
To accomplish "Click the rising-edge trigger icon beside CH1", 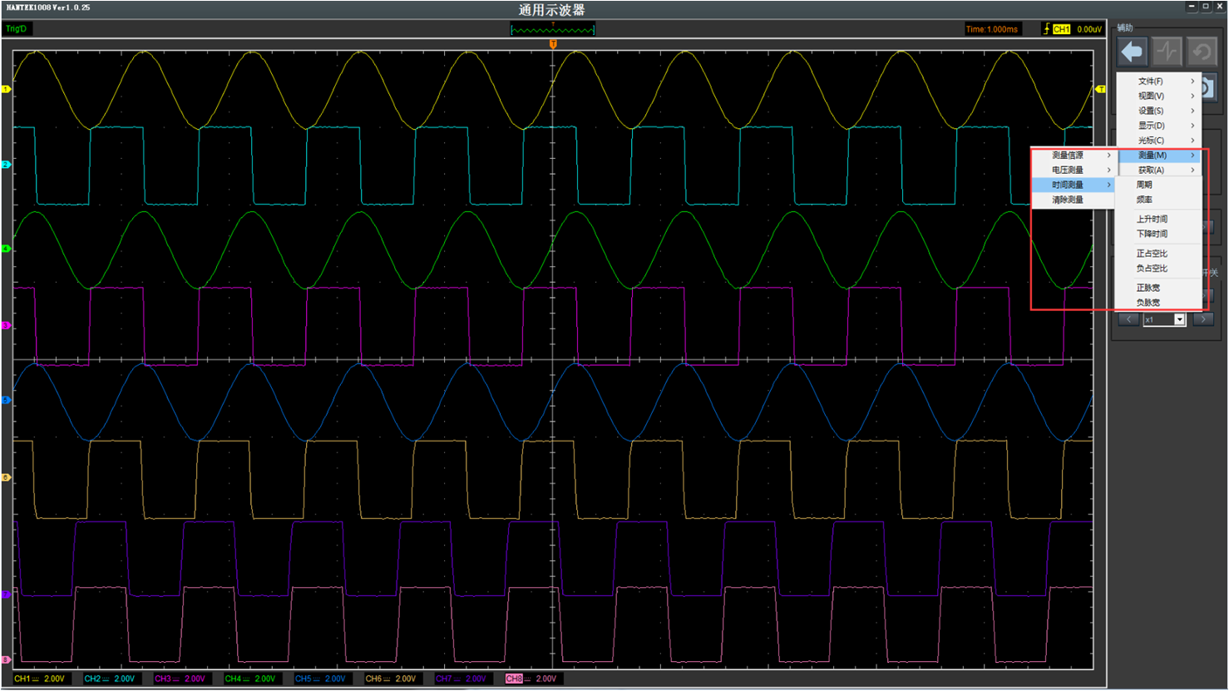I will click(1046, 29).
